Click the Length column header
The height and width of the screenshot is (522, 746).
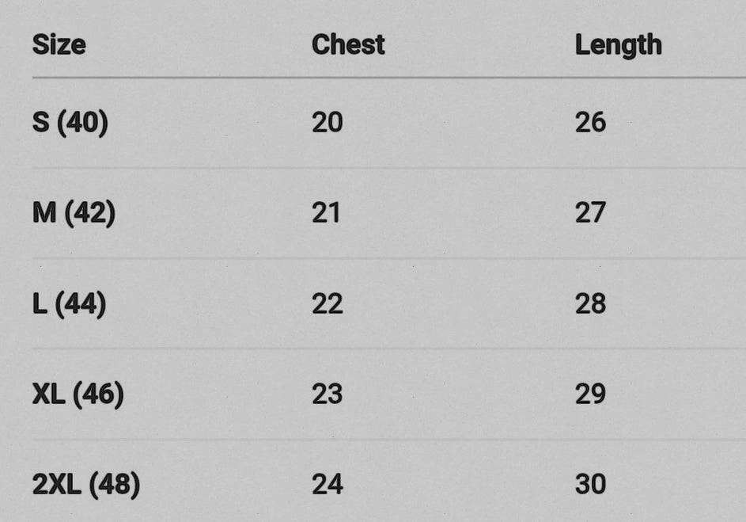[618, 44]
